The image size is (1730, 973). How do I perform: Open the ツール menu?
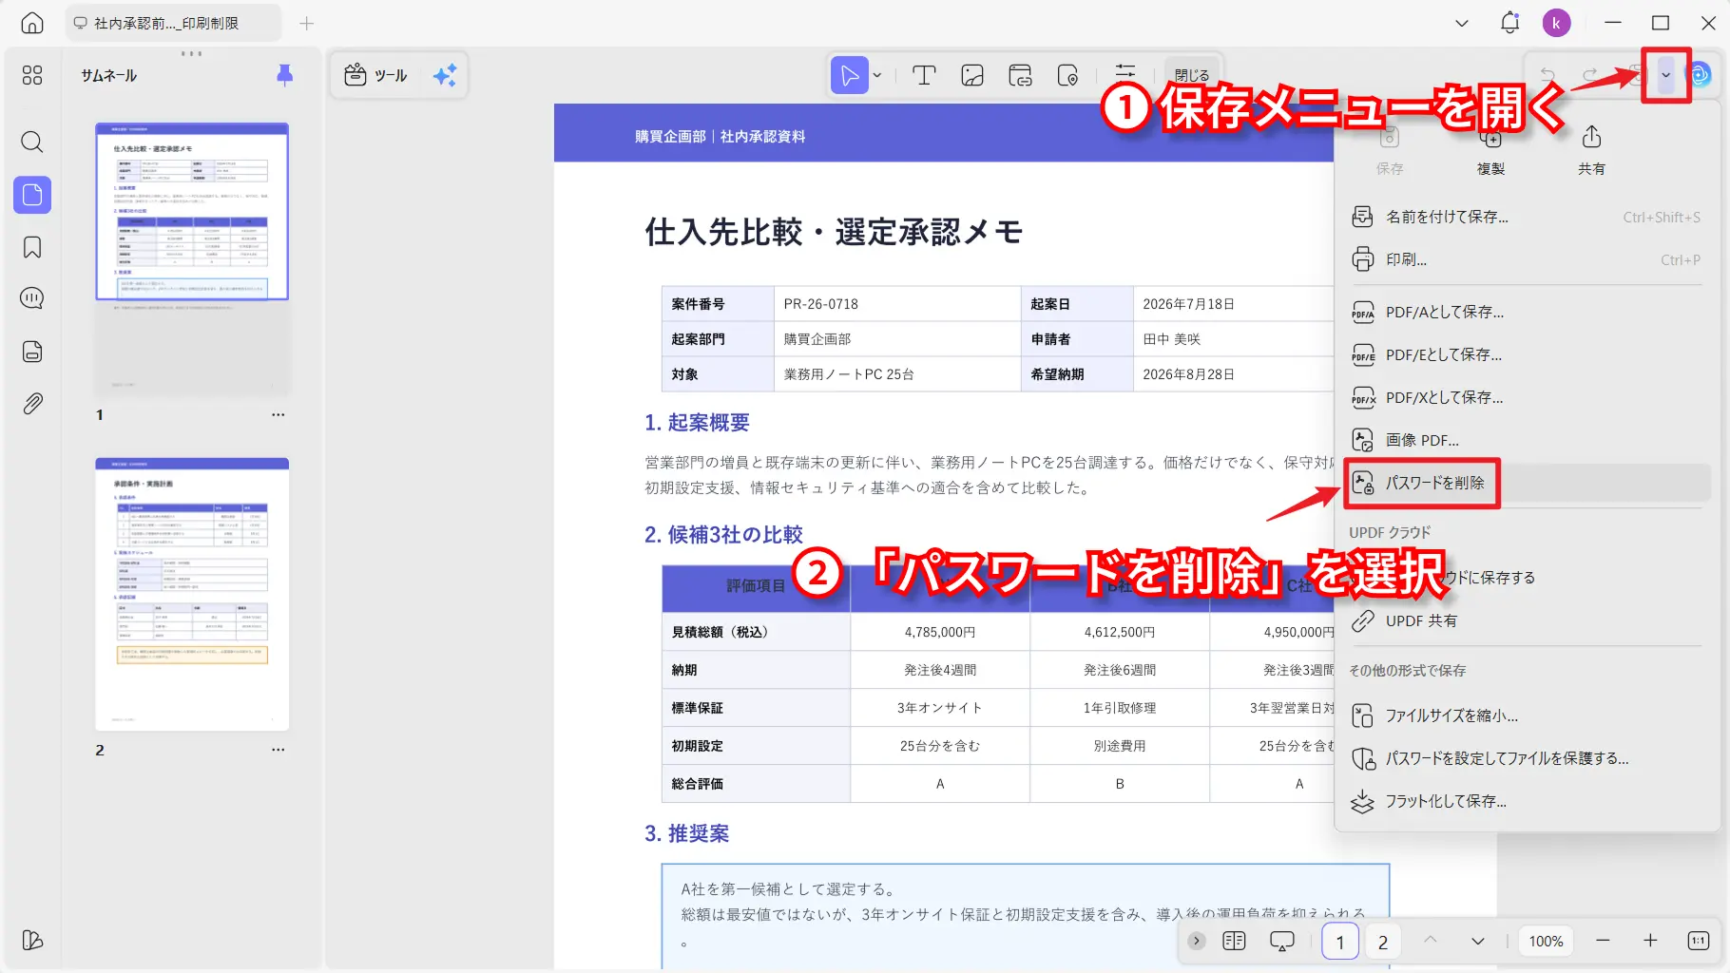375,75
